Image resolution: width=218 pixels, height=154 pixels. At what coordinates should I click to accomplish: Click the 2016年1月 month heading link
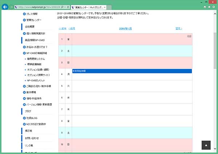125,29
